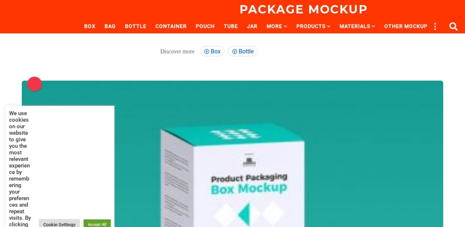Click the plus icon in Bottle chip

pos(235,52)
